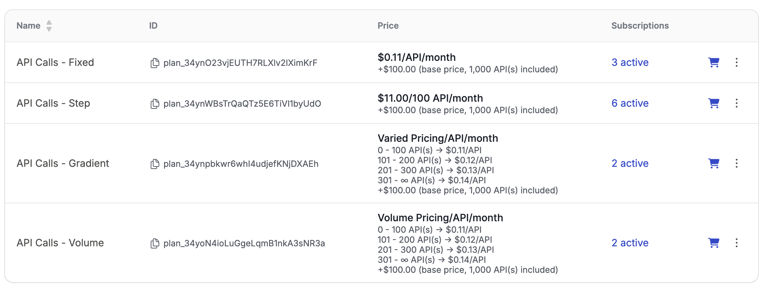Open more options menu for API Calls - Gradient
766x290 pixels.
(736, 163)
